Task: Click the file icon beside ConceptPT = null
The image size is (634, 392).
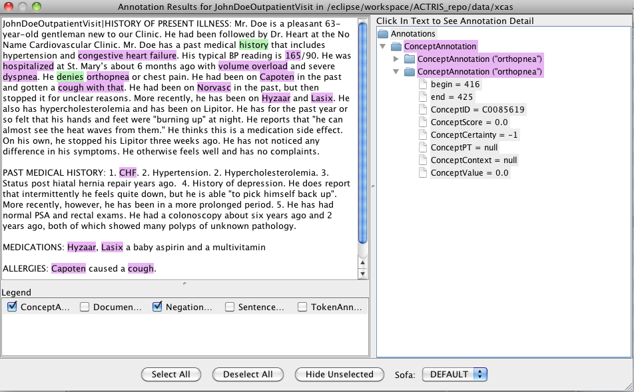Action: pyautogui.click(x=423, y=147)
